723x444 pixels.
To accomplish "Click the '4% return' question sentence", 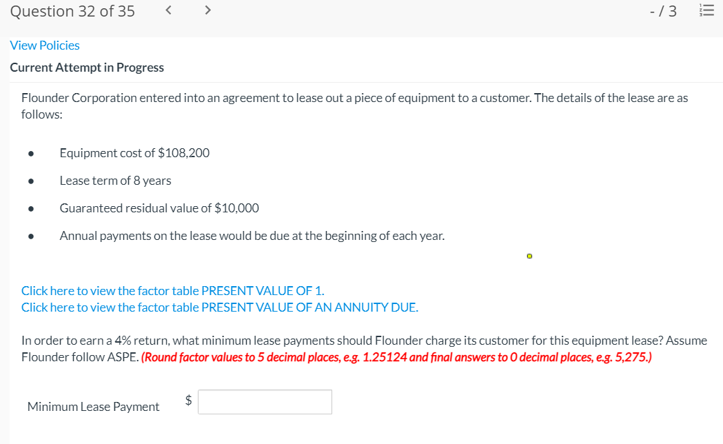I will pyautogui.click(x=365, y=349).
